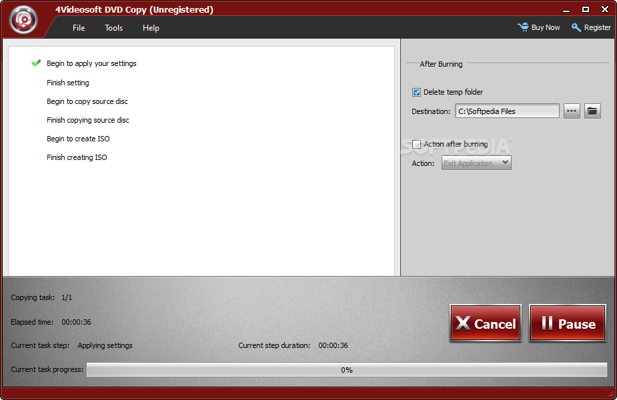Select the 'Begin to apply your settings' step
The image size is (617, 400).
[x=91, y=63]
